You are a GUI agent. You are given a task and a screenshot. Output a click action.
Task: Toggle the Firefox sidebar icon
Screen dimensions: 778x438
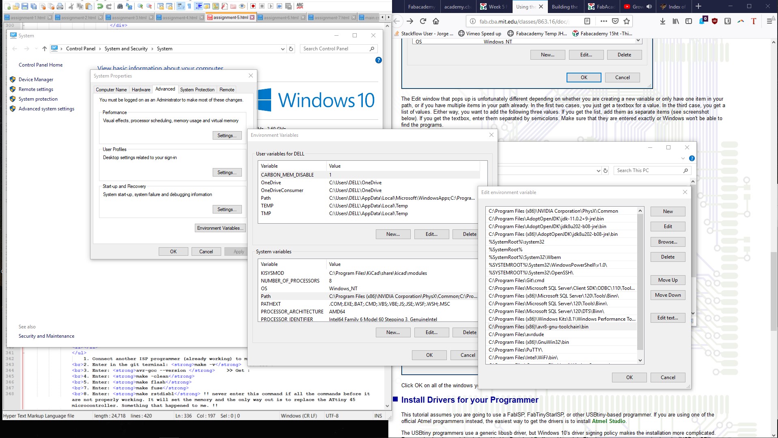[689, 21]
